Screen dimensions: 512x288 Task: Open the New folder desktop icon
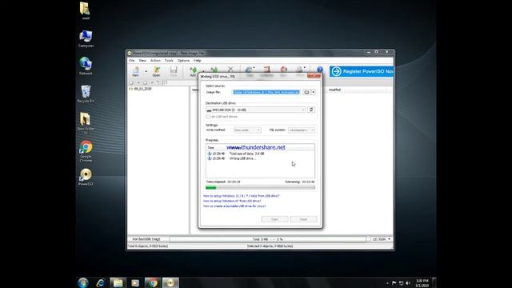[x=86, y=123]
